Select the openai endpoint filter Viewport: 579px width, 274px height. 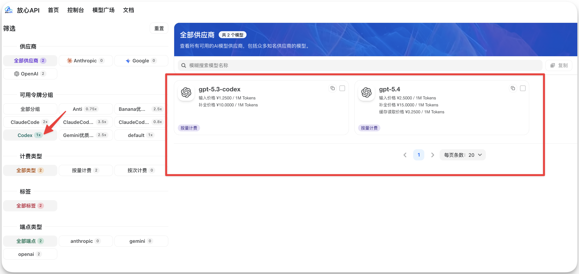pos(30,254)
